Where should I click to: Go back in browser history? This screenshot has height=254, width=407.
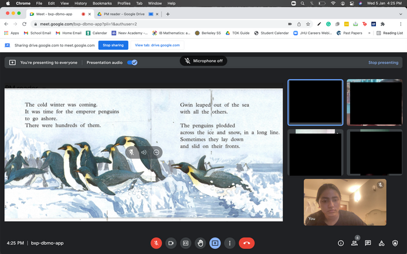coord(6,24)
